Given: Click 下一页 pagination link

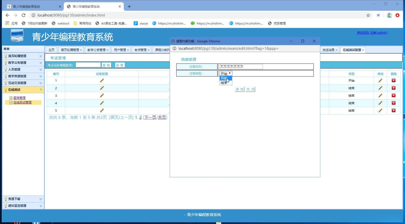Looking at the screenshot, I should 150,117.
